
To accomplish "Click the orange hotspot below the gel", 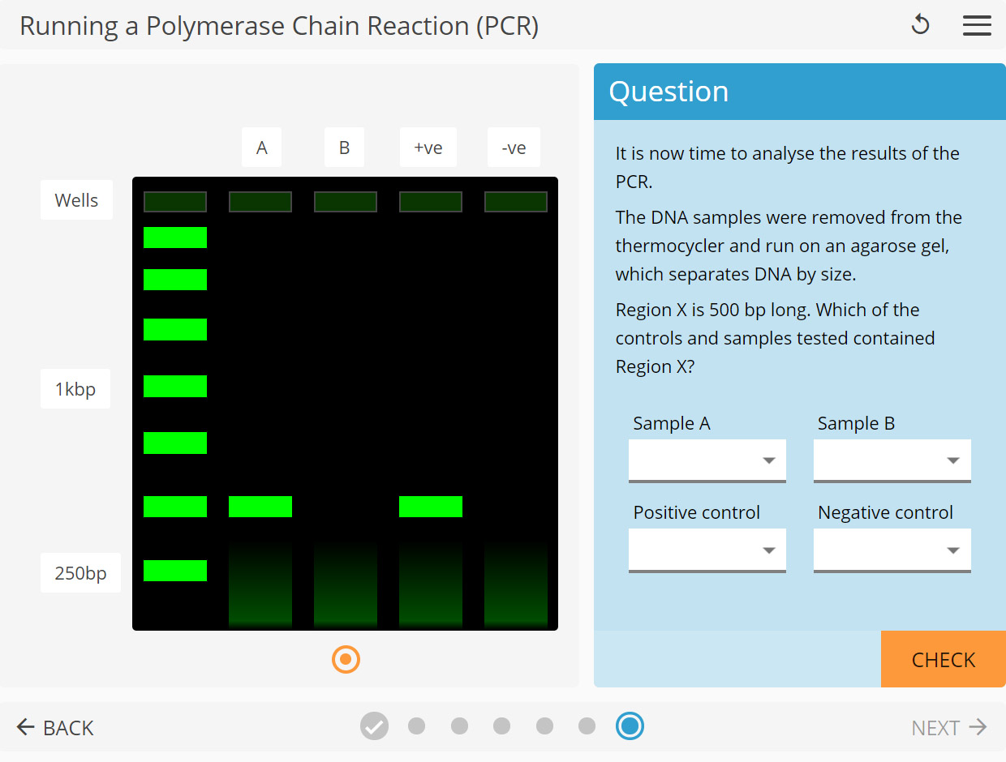I will point(346,660).
